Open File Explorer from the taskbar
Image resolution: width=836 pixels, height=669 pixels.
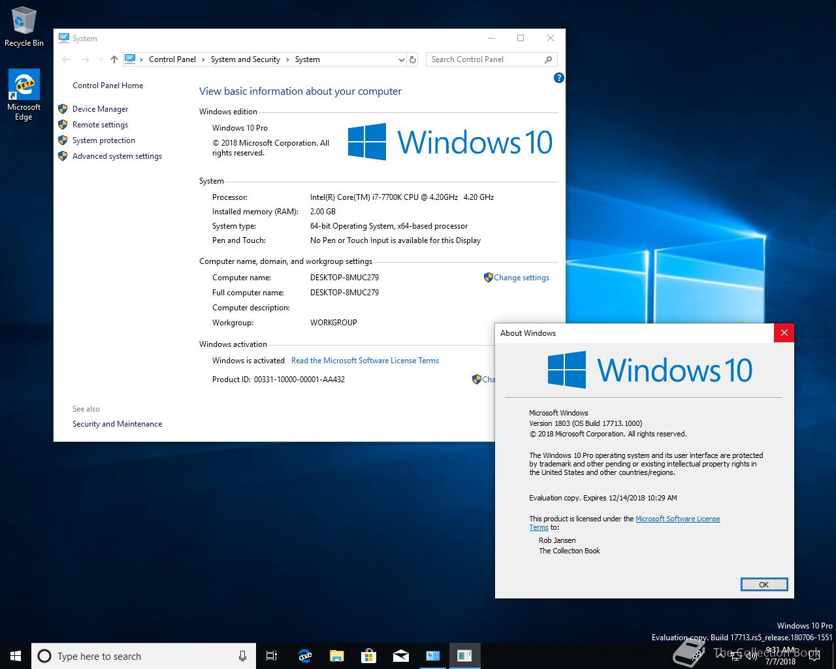[336, 656]
